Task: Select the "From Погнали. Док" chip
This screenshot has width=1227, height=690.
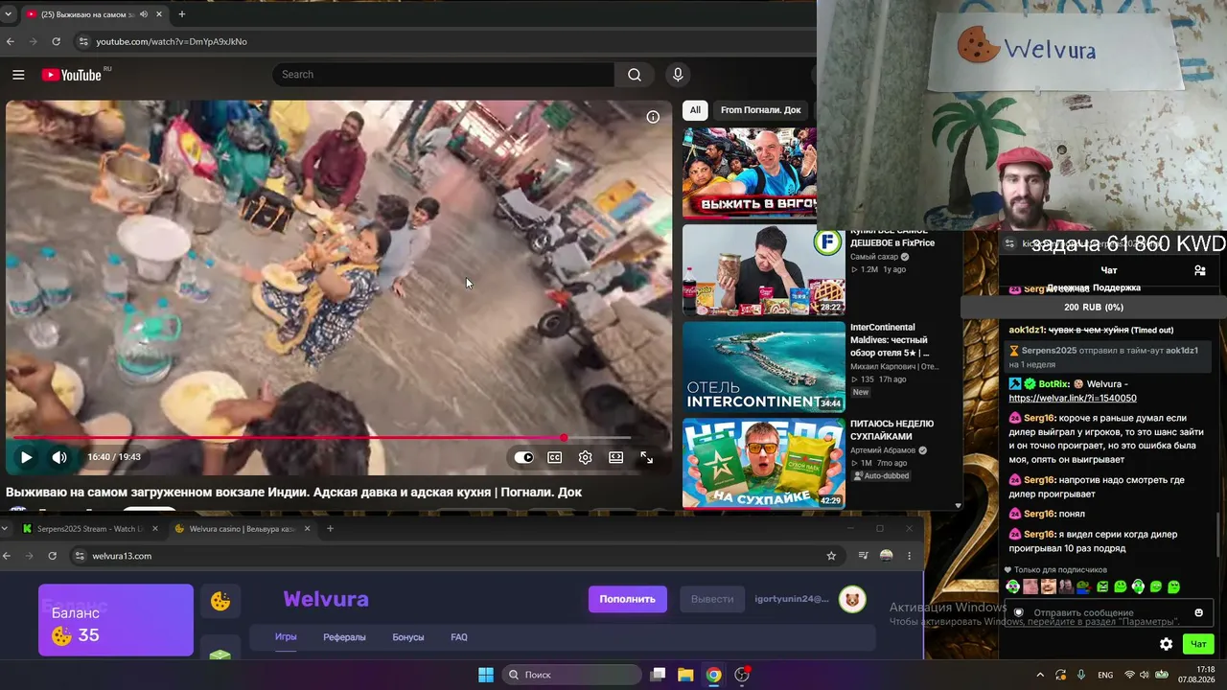Action: point(760,110)
